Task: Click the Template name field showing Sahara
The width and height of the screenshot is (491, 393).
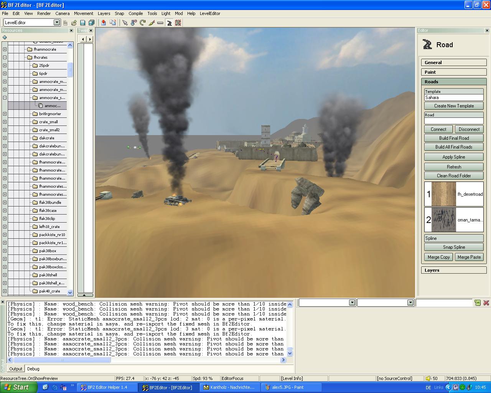Action: 454,97
